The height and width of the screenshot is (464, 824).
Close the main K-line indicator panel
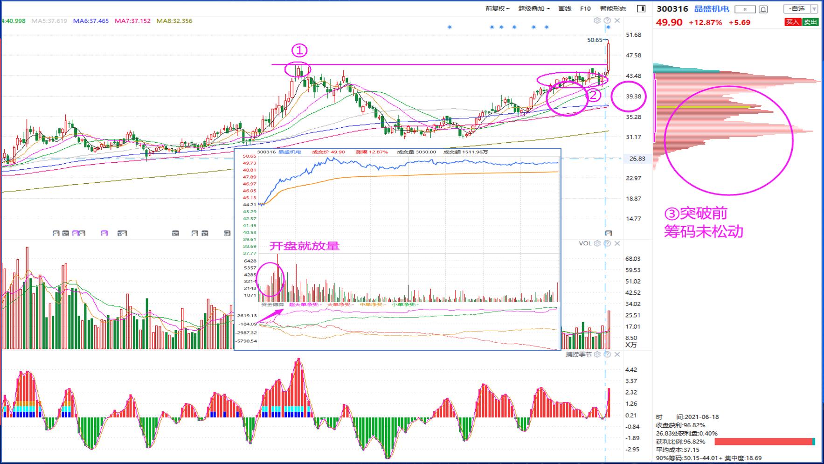617,21
